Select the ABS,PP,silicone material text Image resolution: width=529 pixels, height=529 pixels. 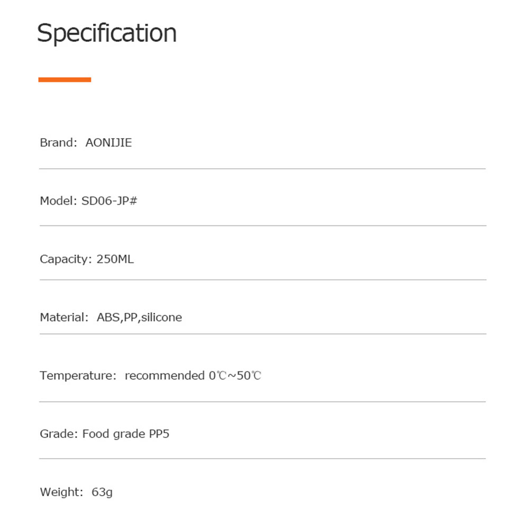coord(139,317)
